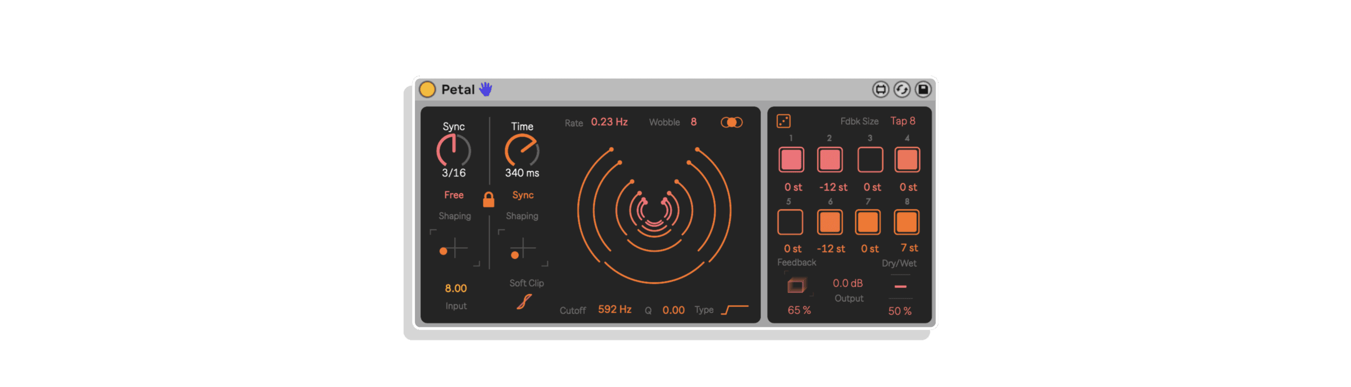The width and height of the screenshot is (1351, 387).
Task: Click the right Shaping XY pad dot
Action: (x=515, y=255)
